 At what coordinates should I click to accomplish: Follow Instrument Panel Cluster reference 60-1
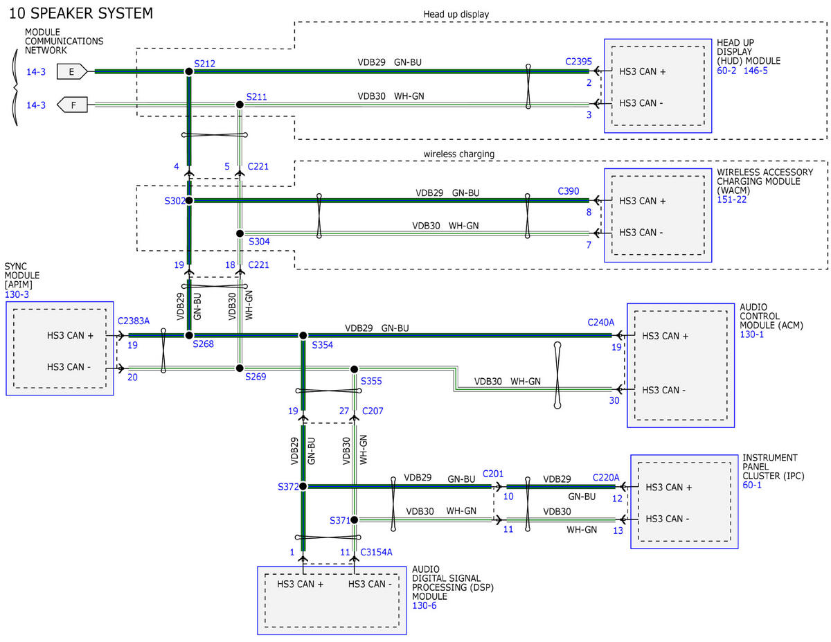coord(752,485)
